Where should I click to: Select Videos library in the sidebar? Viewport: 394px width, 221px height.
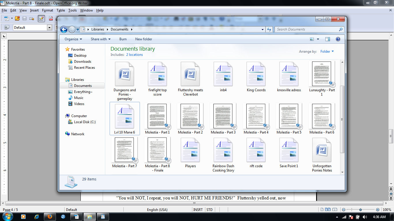79,104
